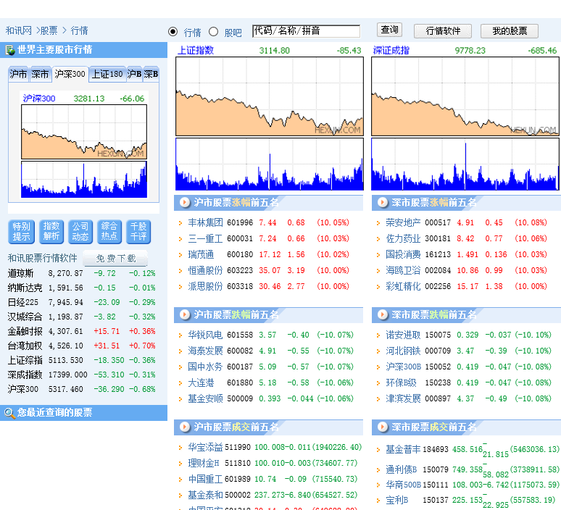The image size is (561, 510).
Task: Switch to the 上证180 tab
Action: pos(107,75)
